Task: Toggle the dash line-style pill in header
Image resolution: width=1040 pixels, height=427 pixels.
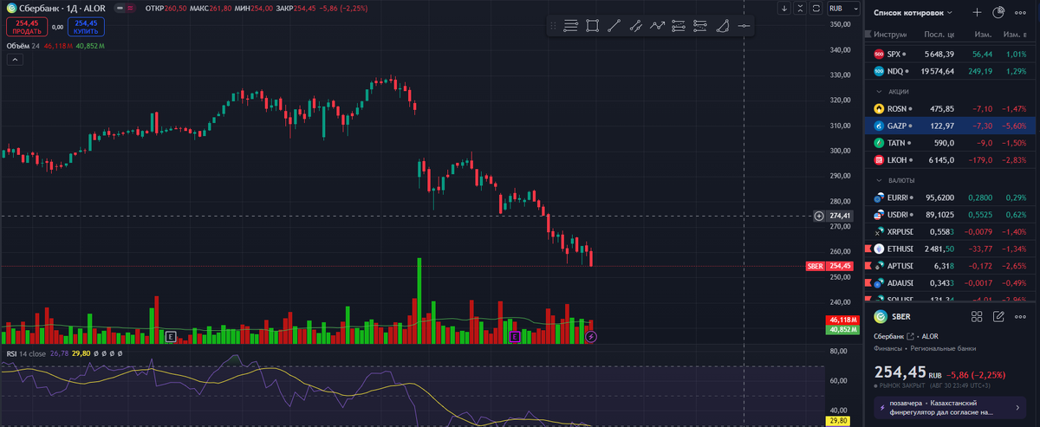Action: [x=118, y=8]
